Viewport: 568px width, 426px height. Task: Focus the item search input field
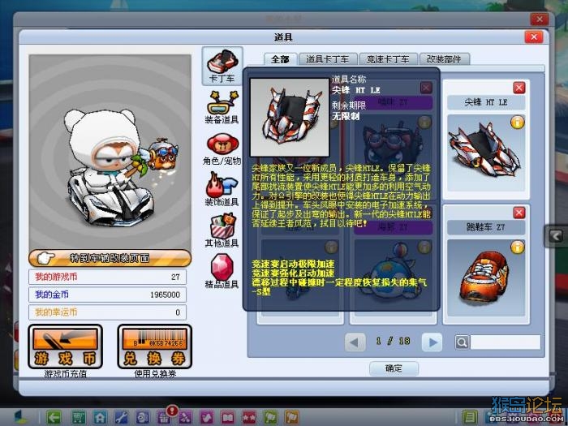[x=505, y=342]
